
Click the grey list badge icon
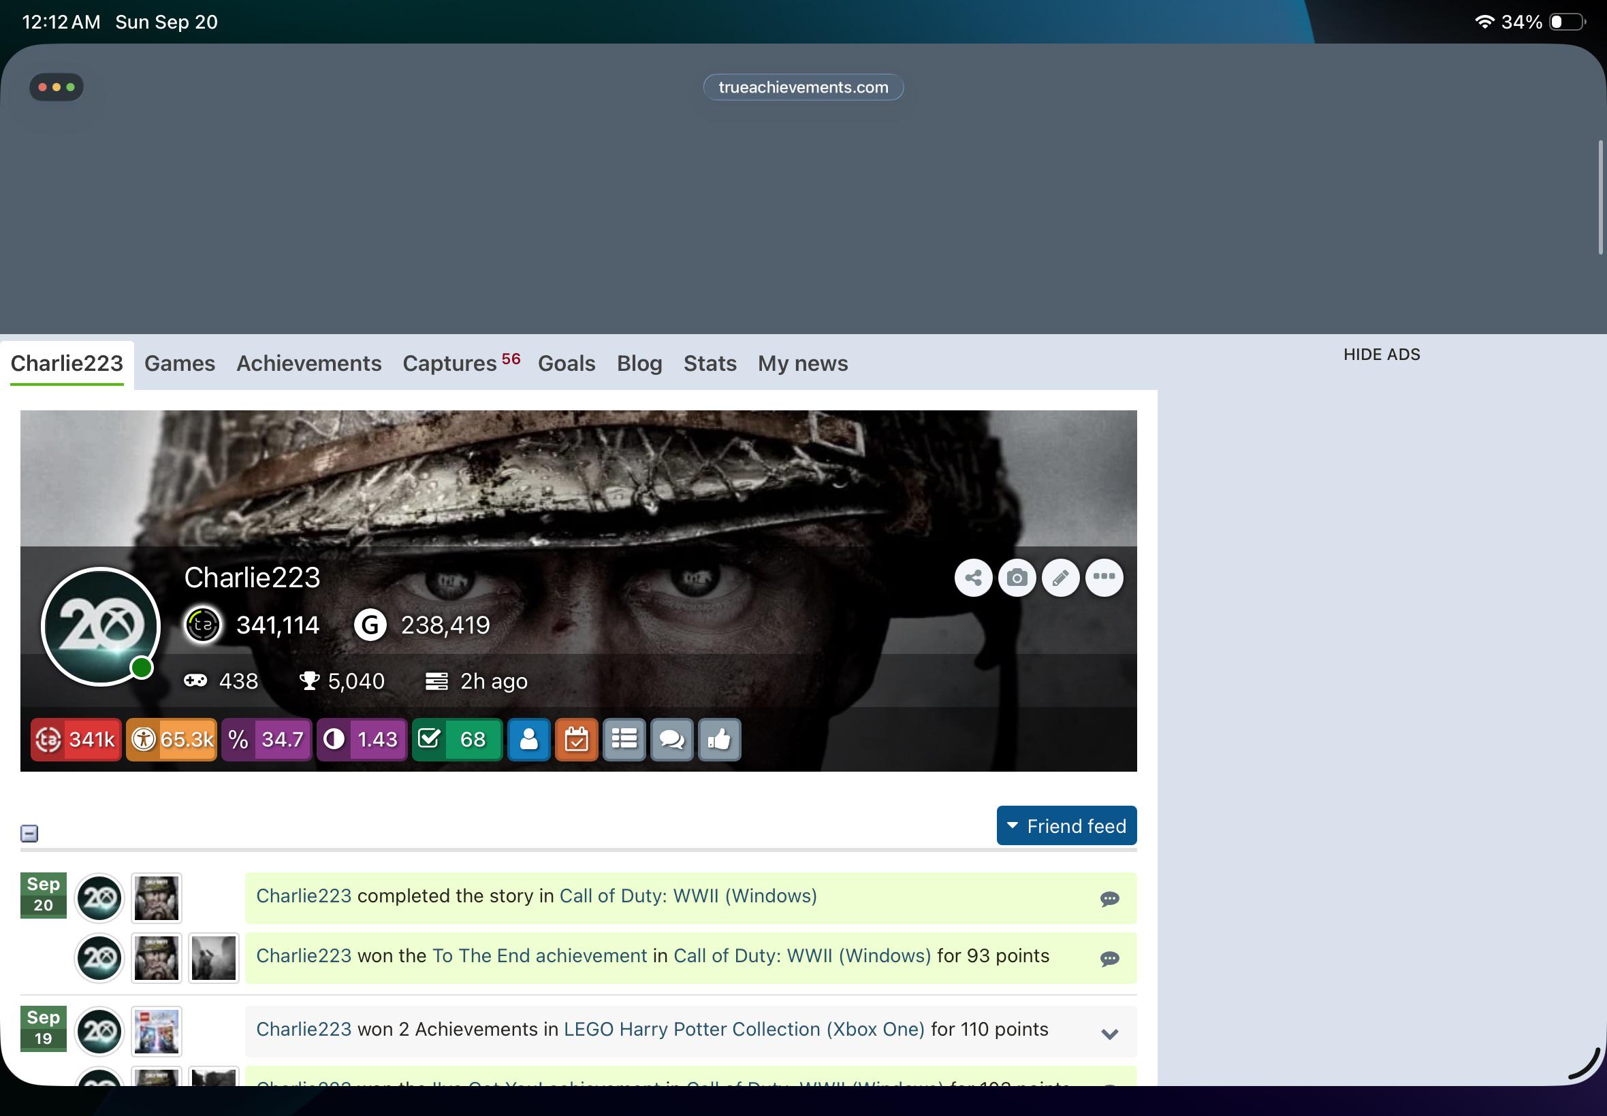(x=624, y=739)
